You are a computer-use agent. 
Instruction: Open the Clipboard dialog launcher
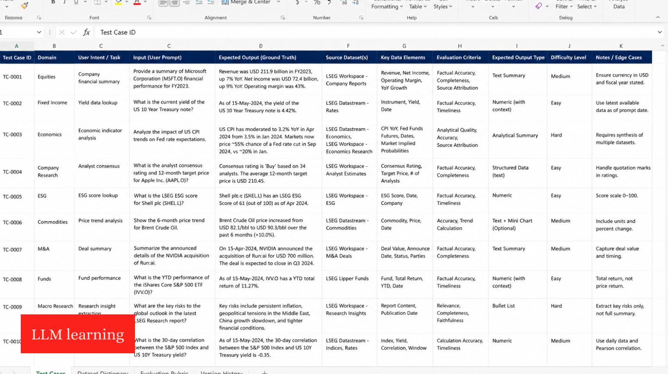point(39,18)
